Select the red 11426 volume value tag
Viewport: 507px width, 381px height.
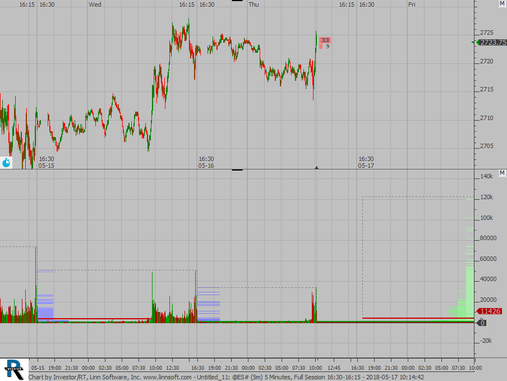(x=490, y=311)
